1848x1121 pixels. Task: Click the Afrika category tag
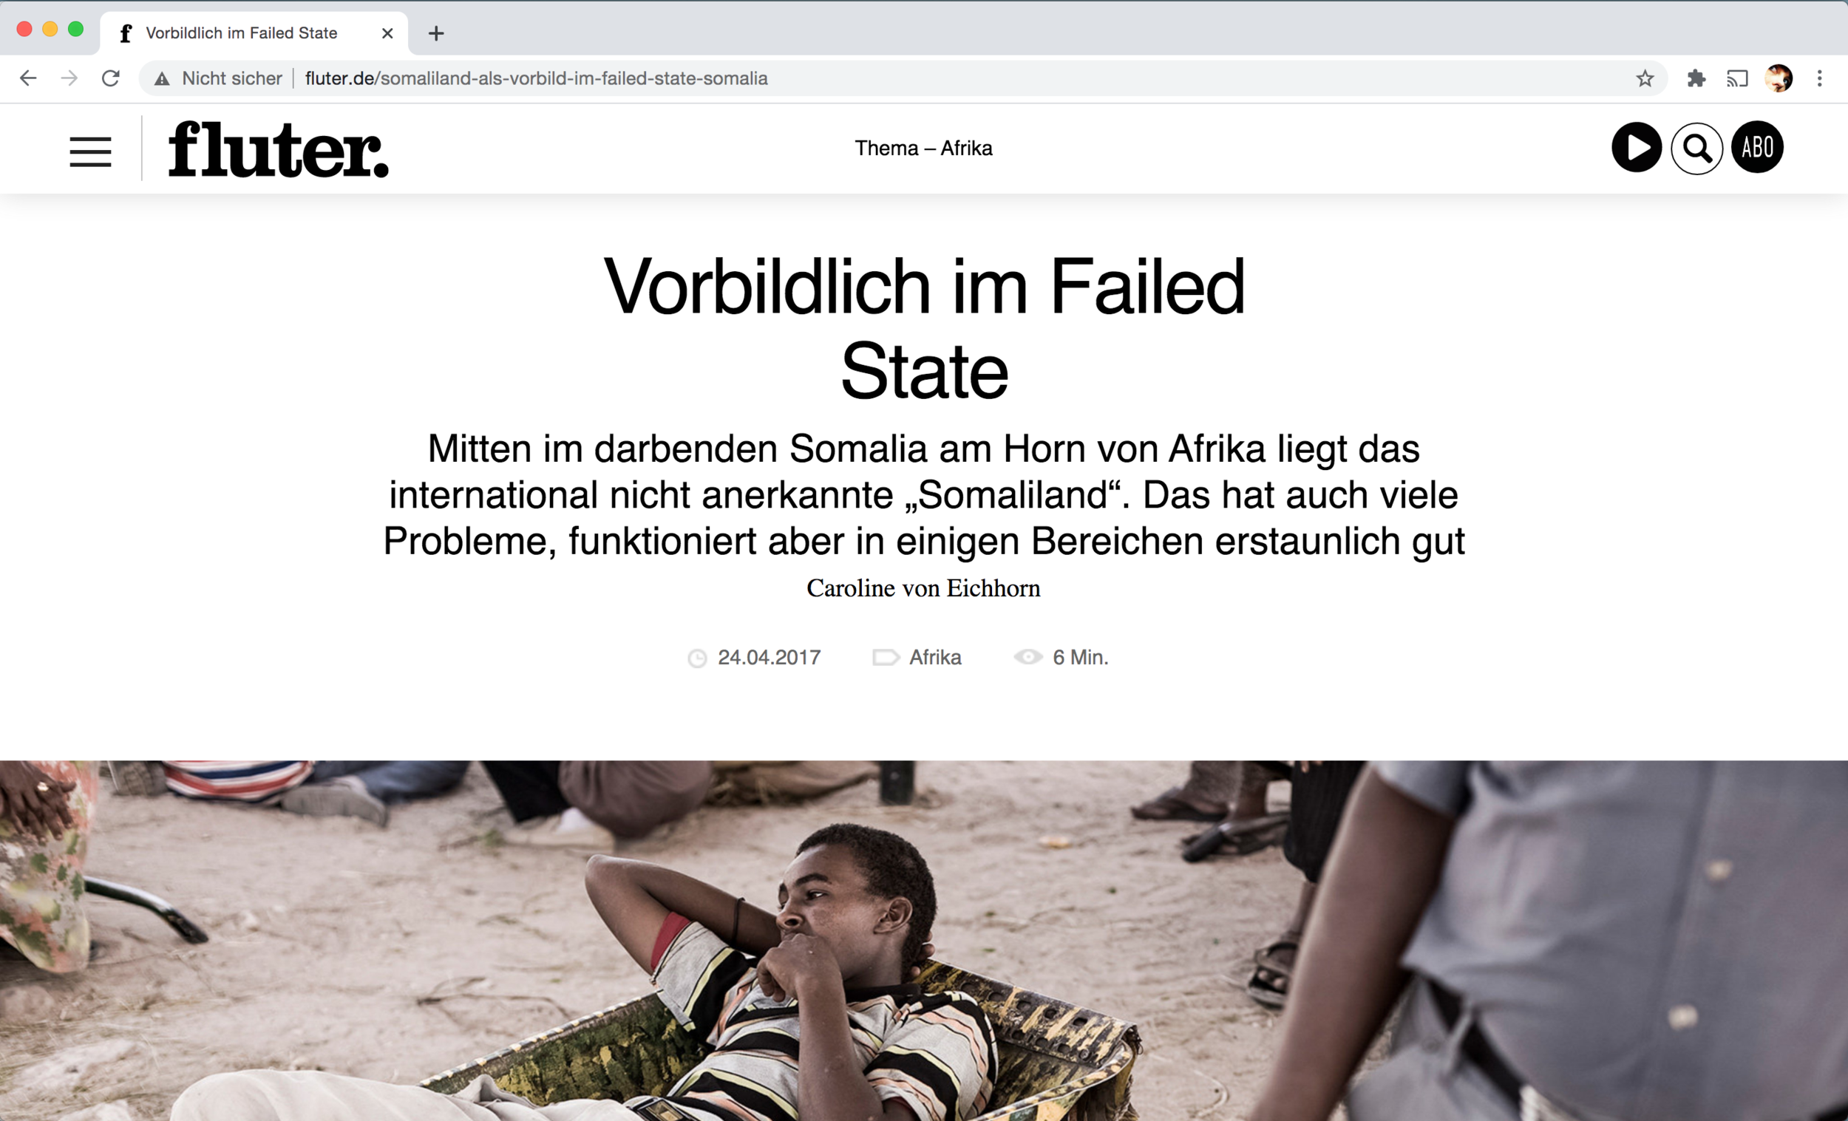(x=934, y=658)
